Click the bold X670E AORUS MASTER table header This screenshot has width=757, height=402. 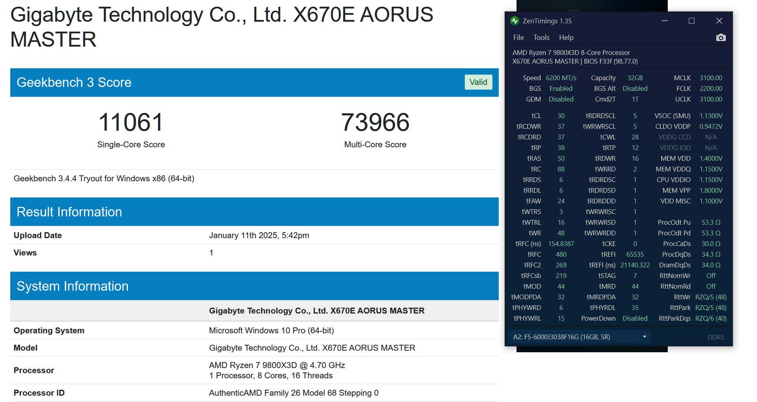(317, 311)
